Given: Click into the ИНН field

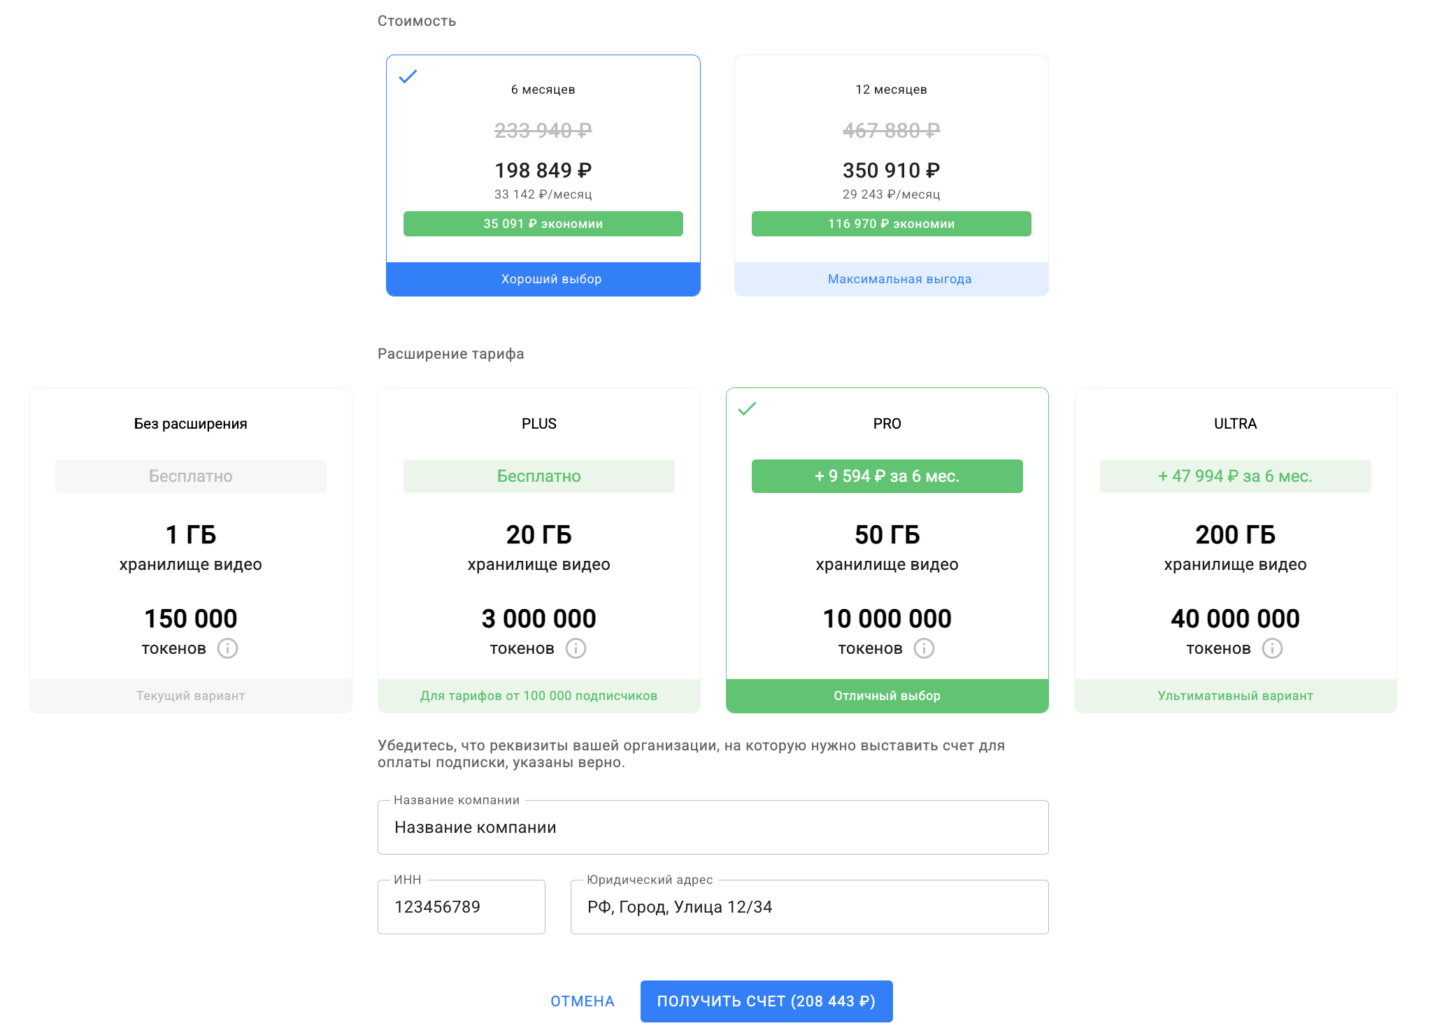Looking at the screenshot, I should pyautogui.click(x=461, y=907).
